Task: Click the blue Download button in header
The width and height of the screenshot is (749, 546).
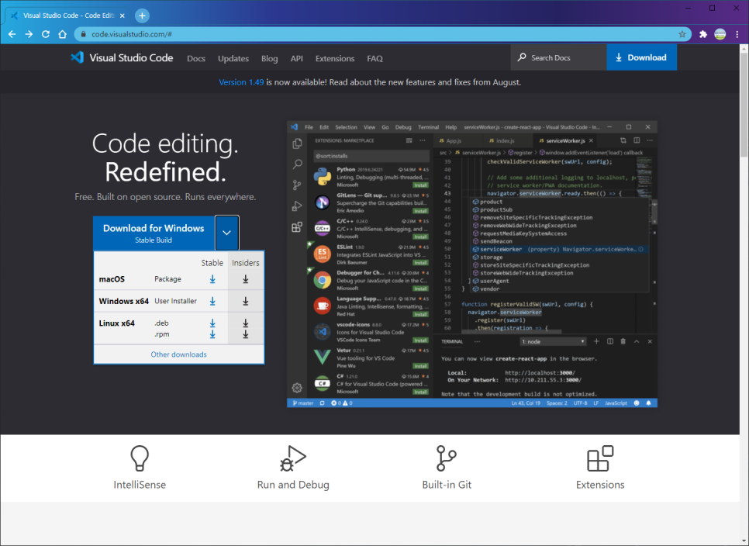Action: pos(641,57)
